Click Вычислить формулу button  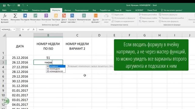click(x=168, y=21)
